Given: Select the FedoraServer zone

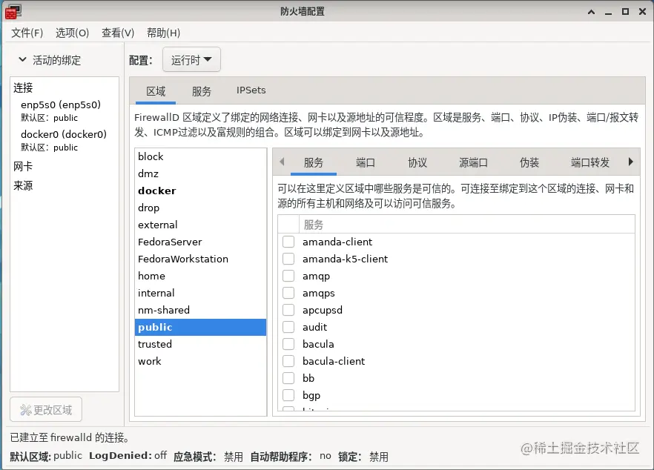Looking at the screenshot, I should (x=201, y=242).
